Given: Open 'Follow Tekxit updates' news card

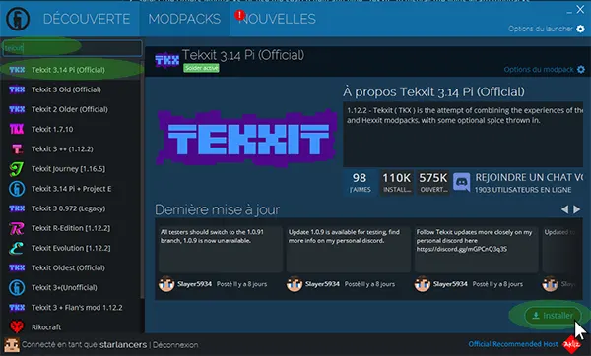Looking at the screenshot, I should (x=477, y=249).
